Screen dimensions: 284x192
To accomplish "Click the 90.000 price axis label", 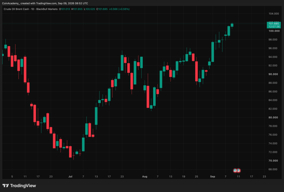I will point(273,74).
